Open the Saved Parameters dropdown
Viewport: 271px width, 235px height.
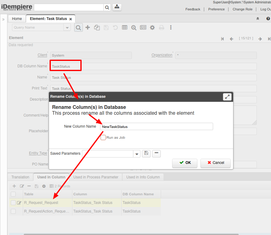tap(137, 154)
